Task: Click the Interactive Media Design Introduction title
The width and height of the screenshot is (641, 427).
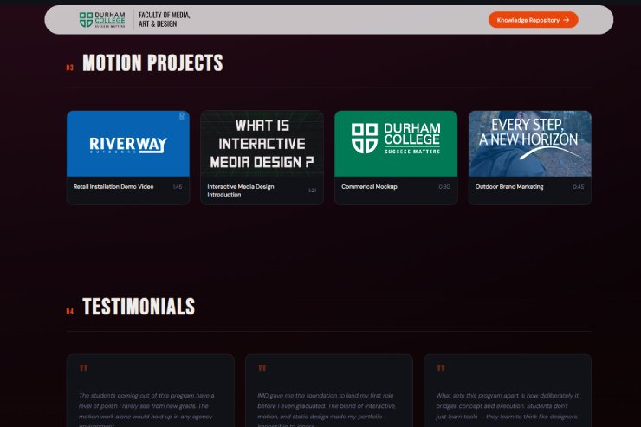Action: [240, 191]
